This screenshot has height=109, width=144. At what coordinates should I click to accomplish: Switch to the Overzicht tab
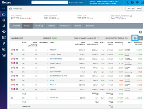16,26
